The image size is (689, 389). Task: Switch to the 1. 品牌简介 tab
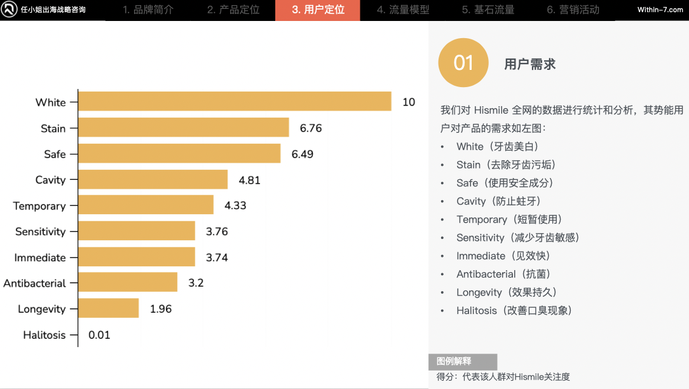point(147,10)
